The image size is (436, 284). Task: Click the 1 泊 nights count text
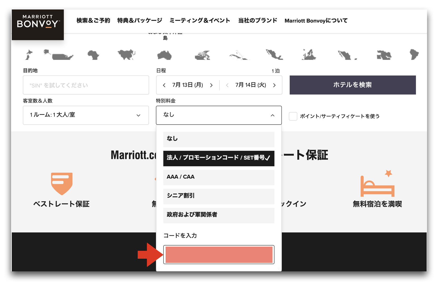coord(275,71)
